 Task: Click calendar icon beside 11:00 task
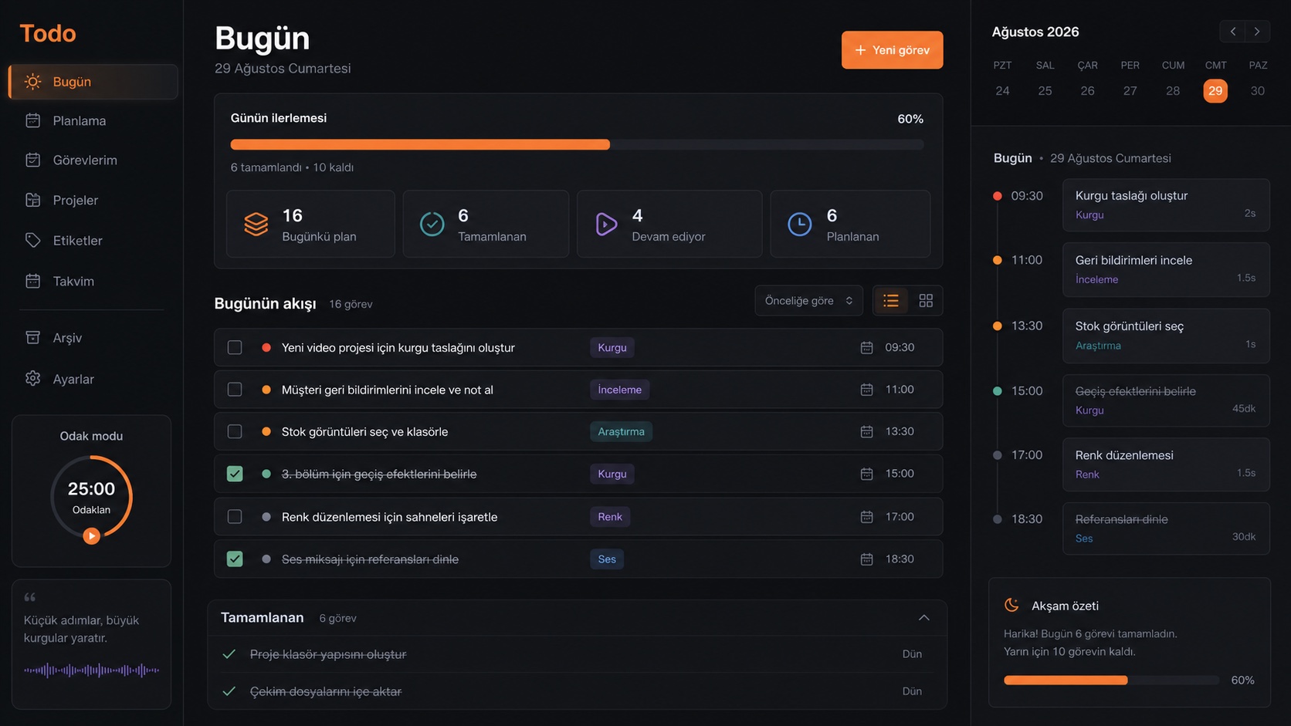(866, 390)
